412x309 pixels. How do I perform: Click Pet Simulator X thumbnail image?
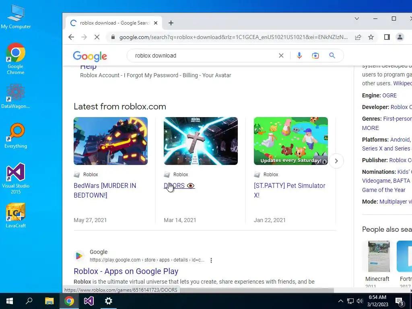coord(291,141)
